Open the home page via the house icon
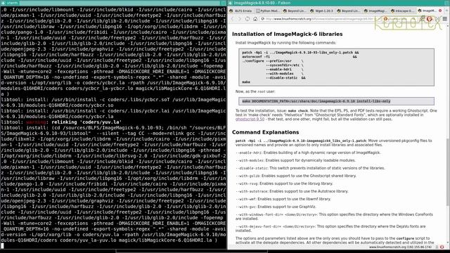Image resolution: width=450 pixels, height=253 pixels. [x=255, y=19]
